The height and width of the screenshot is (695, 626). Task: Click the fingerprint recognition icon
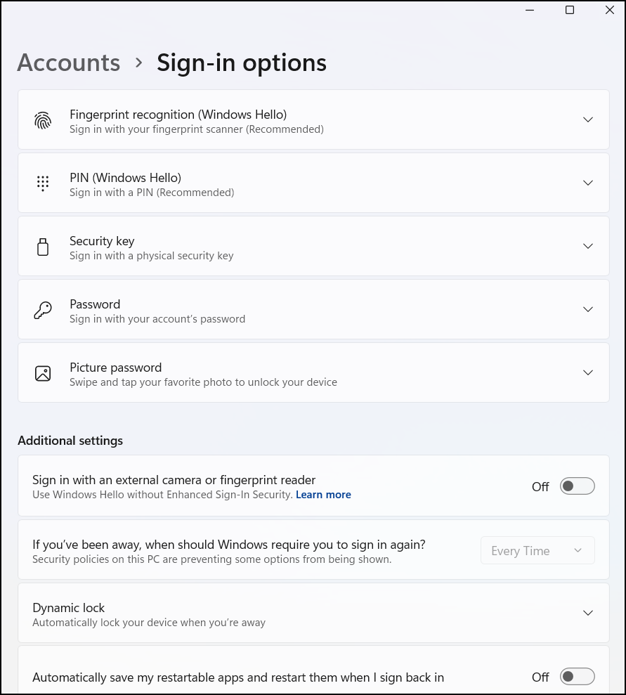43,119
